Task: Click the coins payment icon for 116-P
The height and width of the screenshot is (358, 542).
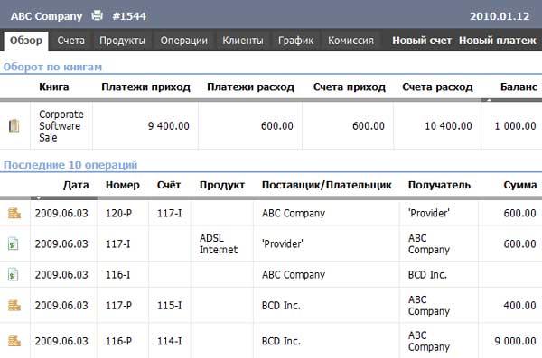Action: tap(14, 341)
